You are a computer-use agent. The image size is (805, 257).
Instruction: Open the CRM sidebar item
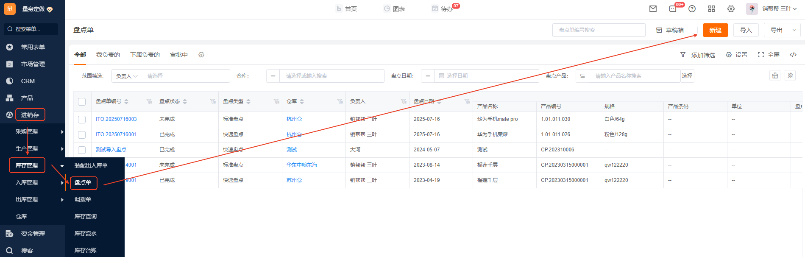click(28, 81)
